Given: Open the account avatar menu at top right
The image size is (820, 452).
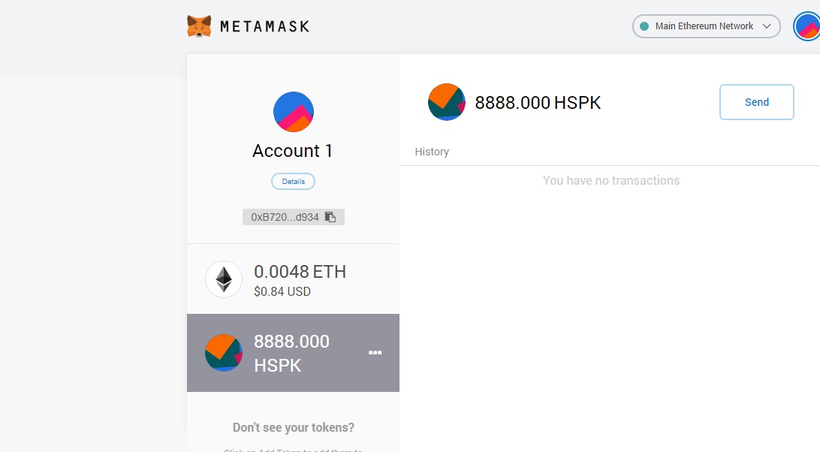Looking at the screenshot, I should [x=808, y=27].
